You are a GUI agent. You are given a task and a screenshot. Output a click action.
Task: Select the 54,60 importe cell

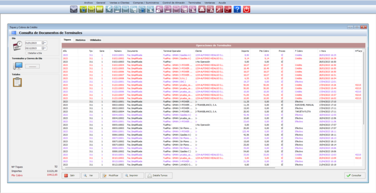pyautogui.click(x=246, y=151)
